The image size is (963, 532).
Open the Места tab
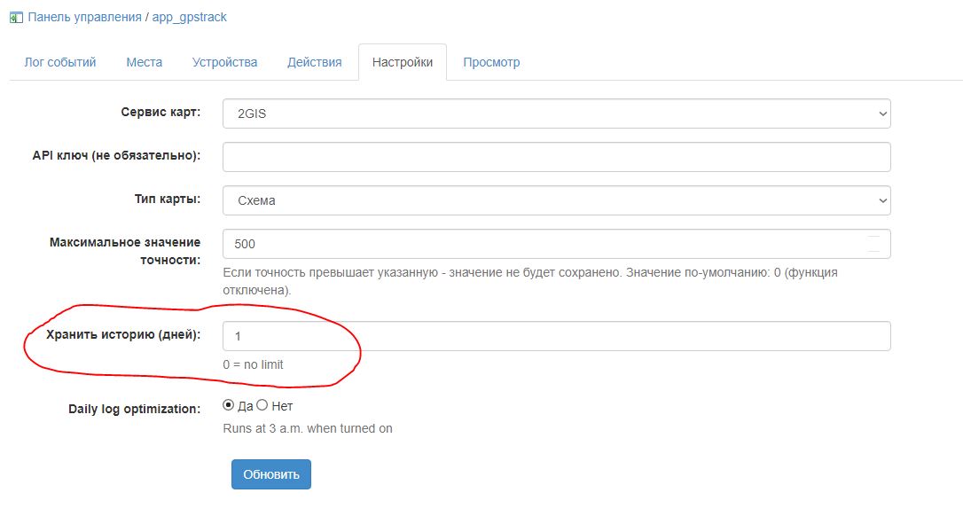tap(144, 63)
